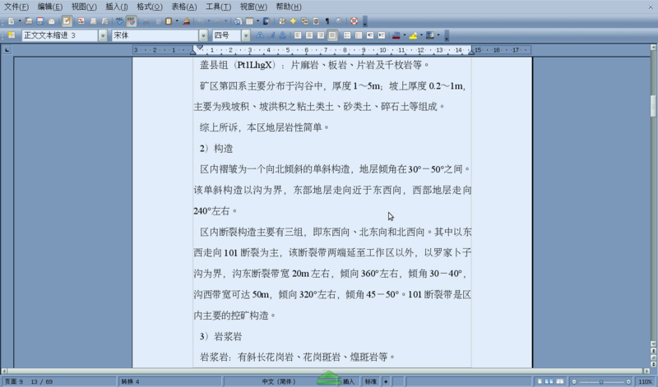The width and height of the screenshot is (658, 387).
Task: Open font color dropdown arrow
Action: point(404,35)
